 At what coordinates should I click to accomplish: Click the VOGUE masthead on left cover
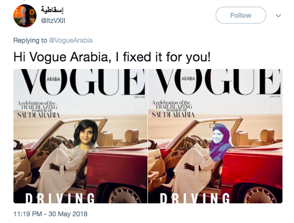[x=82, y=82]
